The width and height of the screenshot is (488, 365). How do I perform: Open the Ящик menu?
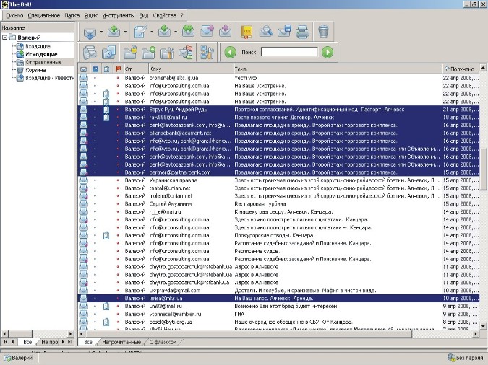pos(91,15)
